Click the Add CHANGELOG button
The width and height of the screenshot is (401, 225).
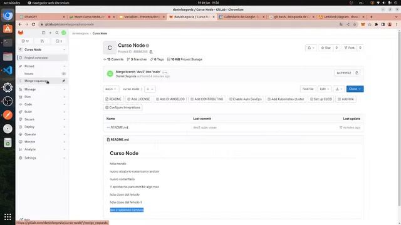170,99
